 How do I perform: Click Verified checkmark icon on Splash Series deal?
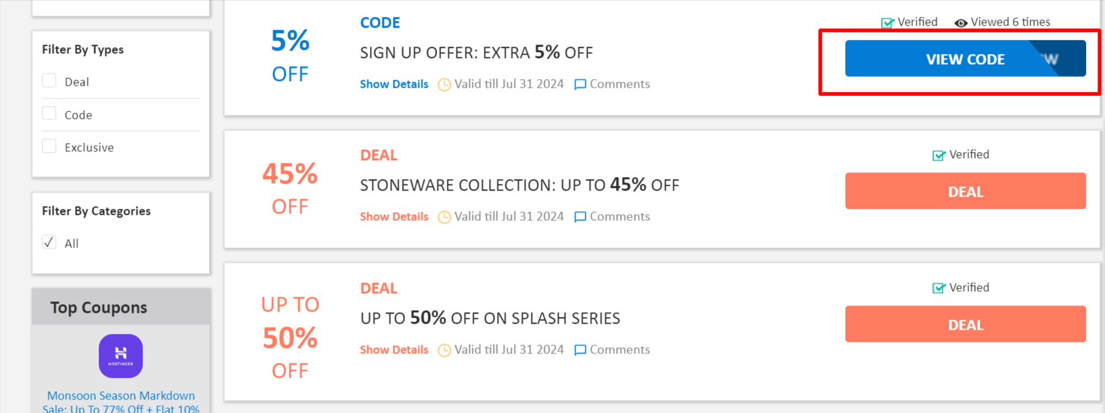click(939, 289)
